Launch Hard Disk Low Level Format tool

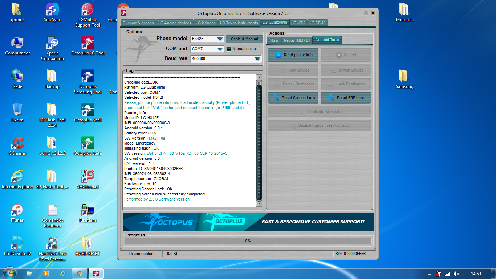pos(52,249)
